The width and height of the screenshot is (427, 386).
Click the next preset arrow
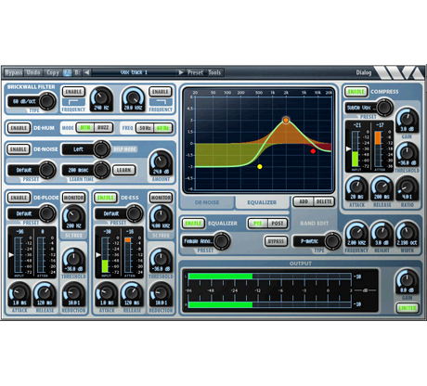181,72
